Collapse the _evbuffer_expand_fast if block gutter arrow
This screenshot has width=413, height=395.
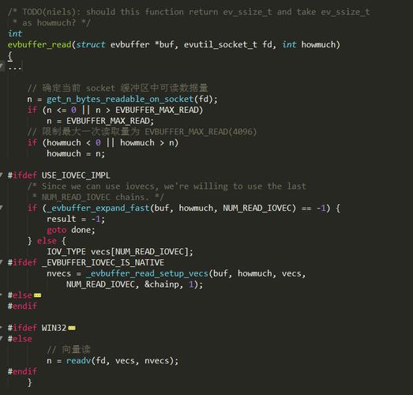pos(2,208)
